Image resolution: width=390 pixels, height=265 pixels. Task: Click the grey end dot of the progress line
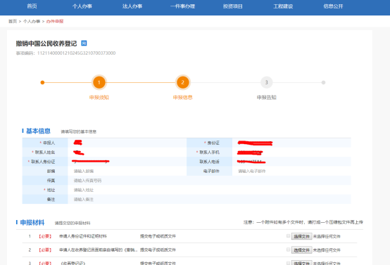click(323, 82)
